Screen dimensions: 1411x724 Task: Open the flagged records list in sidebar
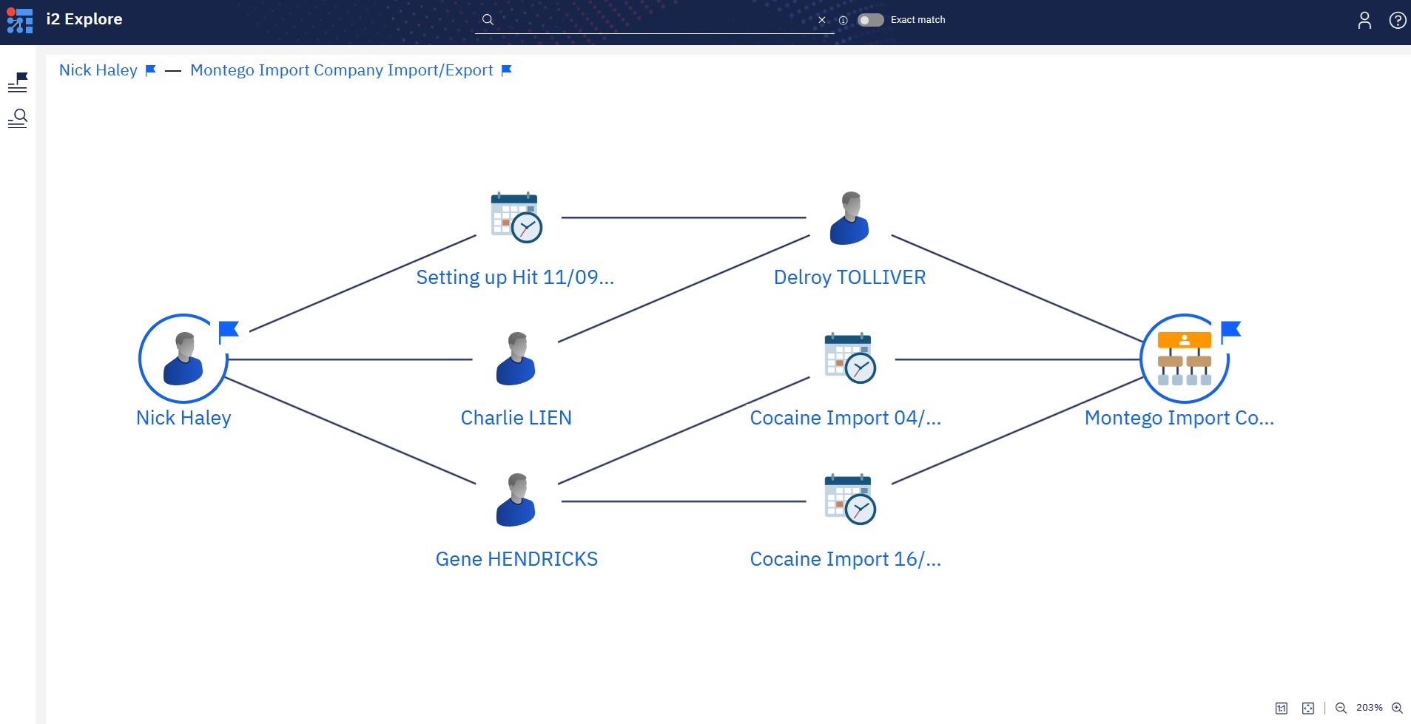click(18, 82)
